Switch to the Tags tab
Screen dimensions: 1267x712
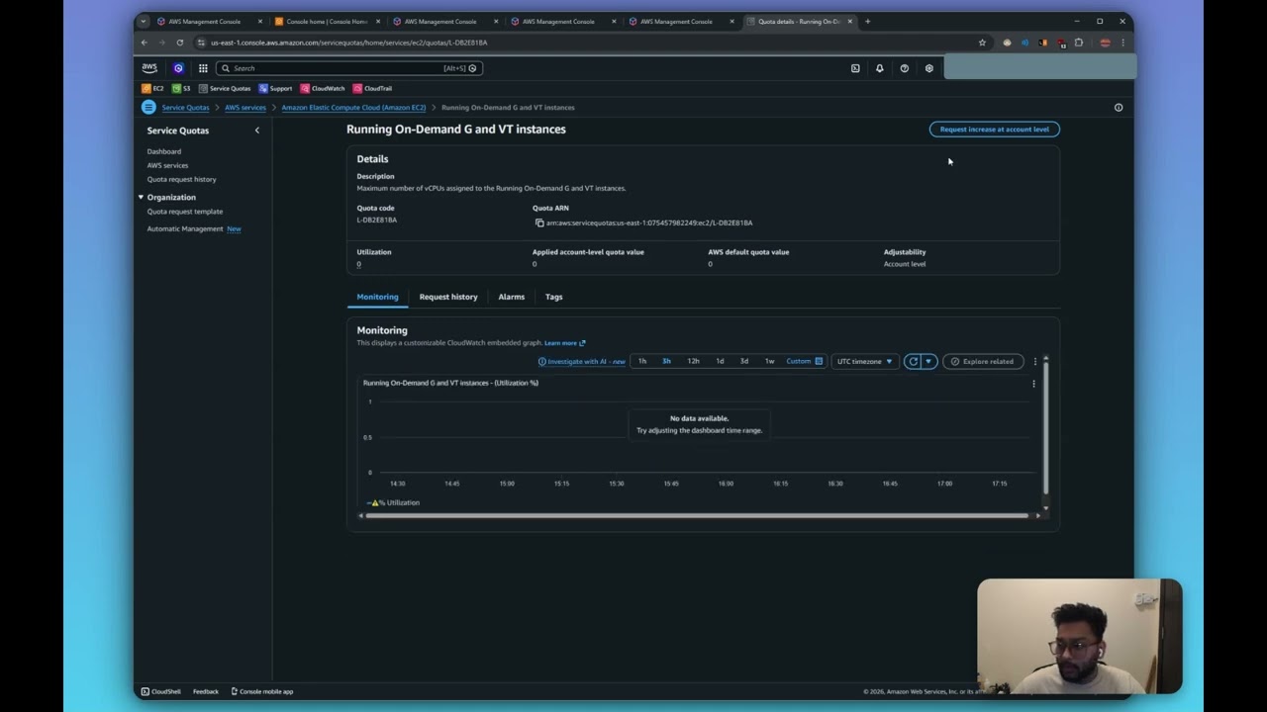click(553, 297)
